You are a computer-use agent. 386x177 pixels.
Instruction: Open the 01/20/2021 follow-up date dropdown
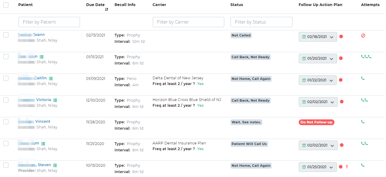point(317,58)
